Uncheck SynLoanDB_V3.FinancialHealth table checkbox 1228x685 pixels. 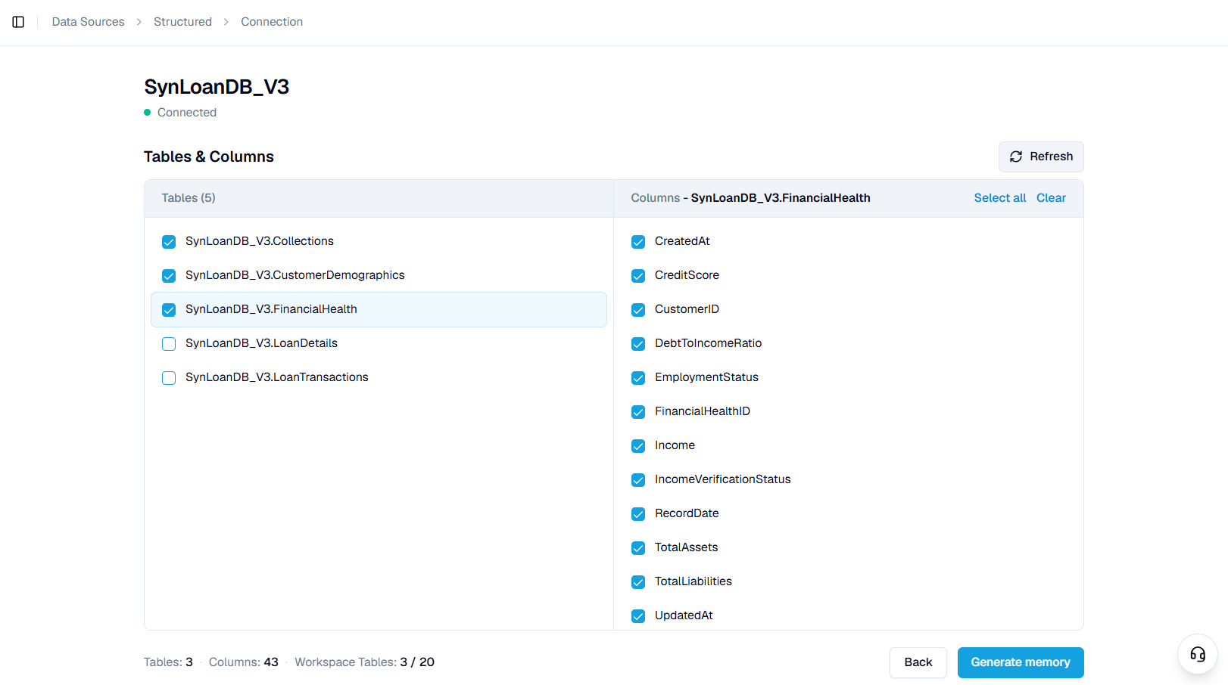[x=169, y=310]
